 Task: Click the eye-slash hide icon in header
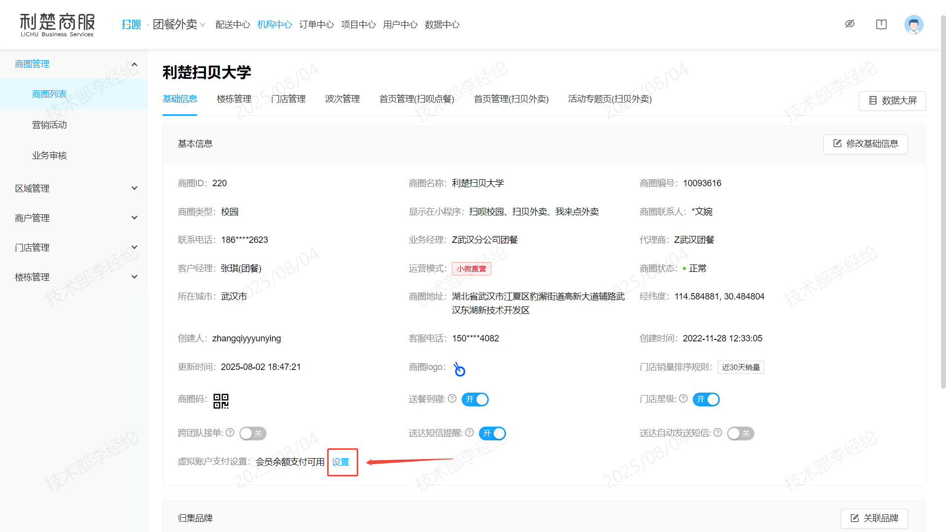(x=850, y=24)
